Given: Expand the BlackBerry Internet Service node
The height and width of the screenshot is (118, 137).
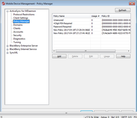Looking at the screenshot, I should point(7,49).
